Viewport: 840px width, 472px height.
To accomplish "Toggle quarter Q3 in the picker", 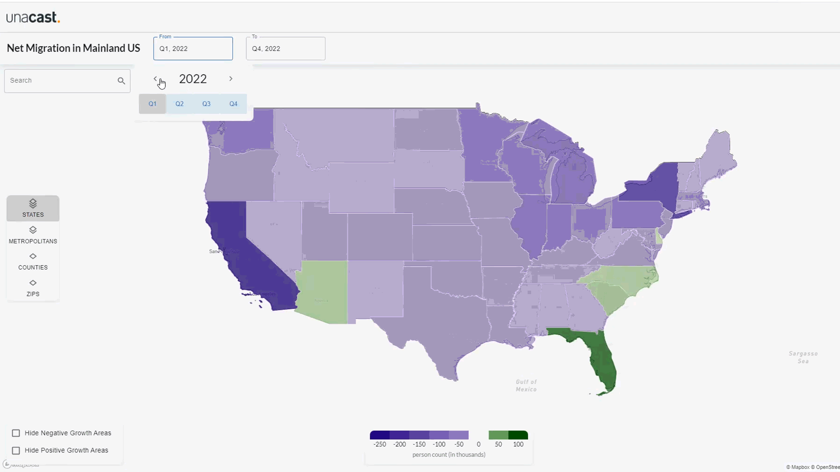I will click(x=206, y=104).
